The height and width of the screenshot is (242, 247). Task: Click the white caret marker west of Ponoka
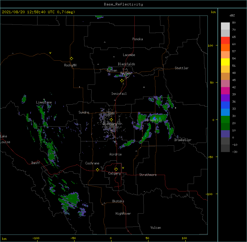[x=105, y=42]
